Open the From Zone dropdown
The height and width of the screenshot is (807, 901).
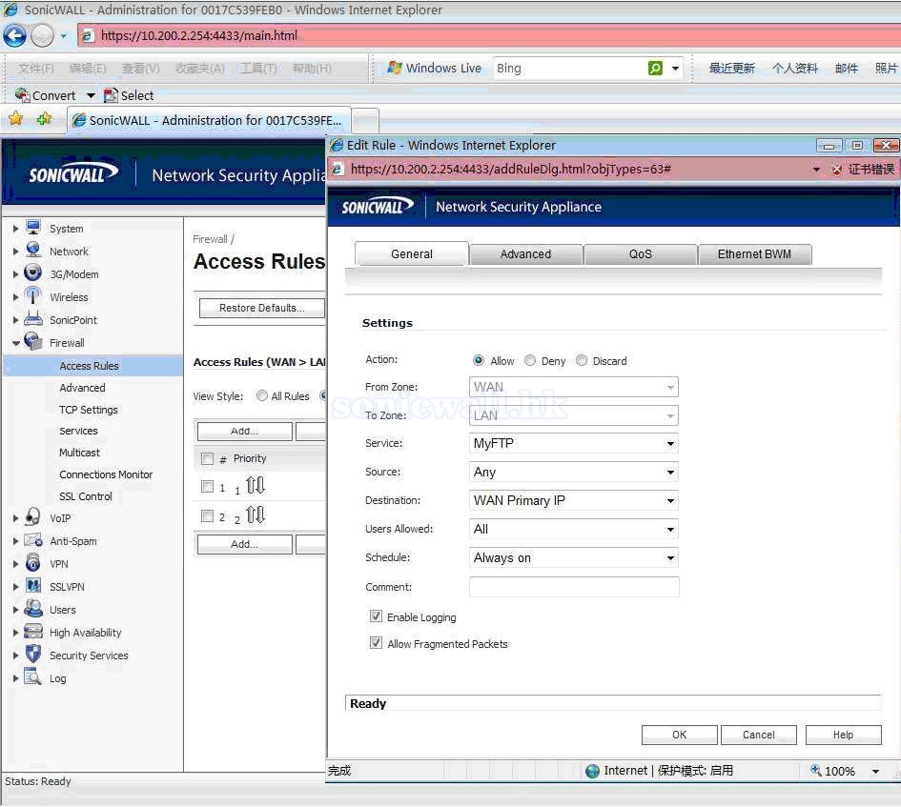pos(573,387)
